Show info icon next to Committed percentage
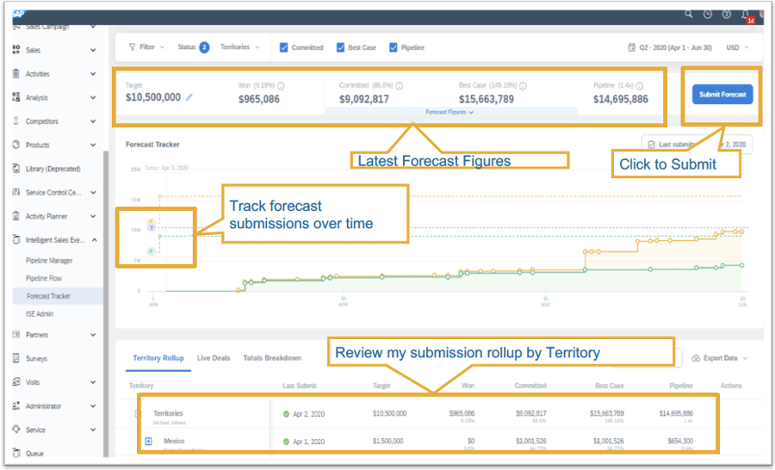 tap(399, 85)
